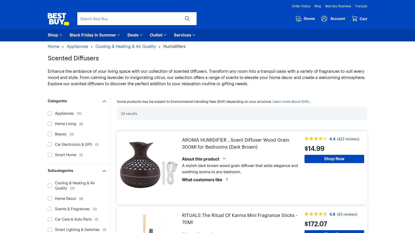Open the Account profile icon
The height and width of the screenshot is (233, 415).
click(324, 19)
